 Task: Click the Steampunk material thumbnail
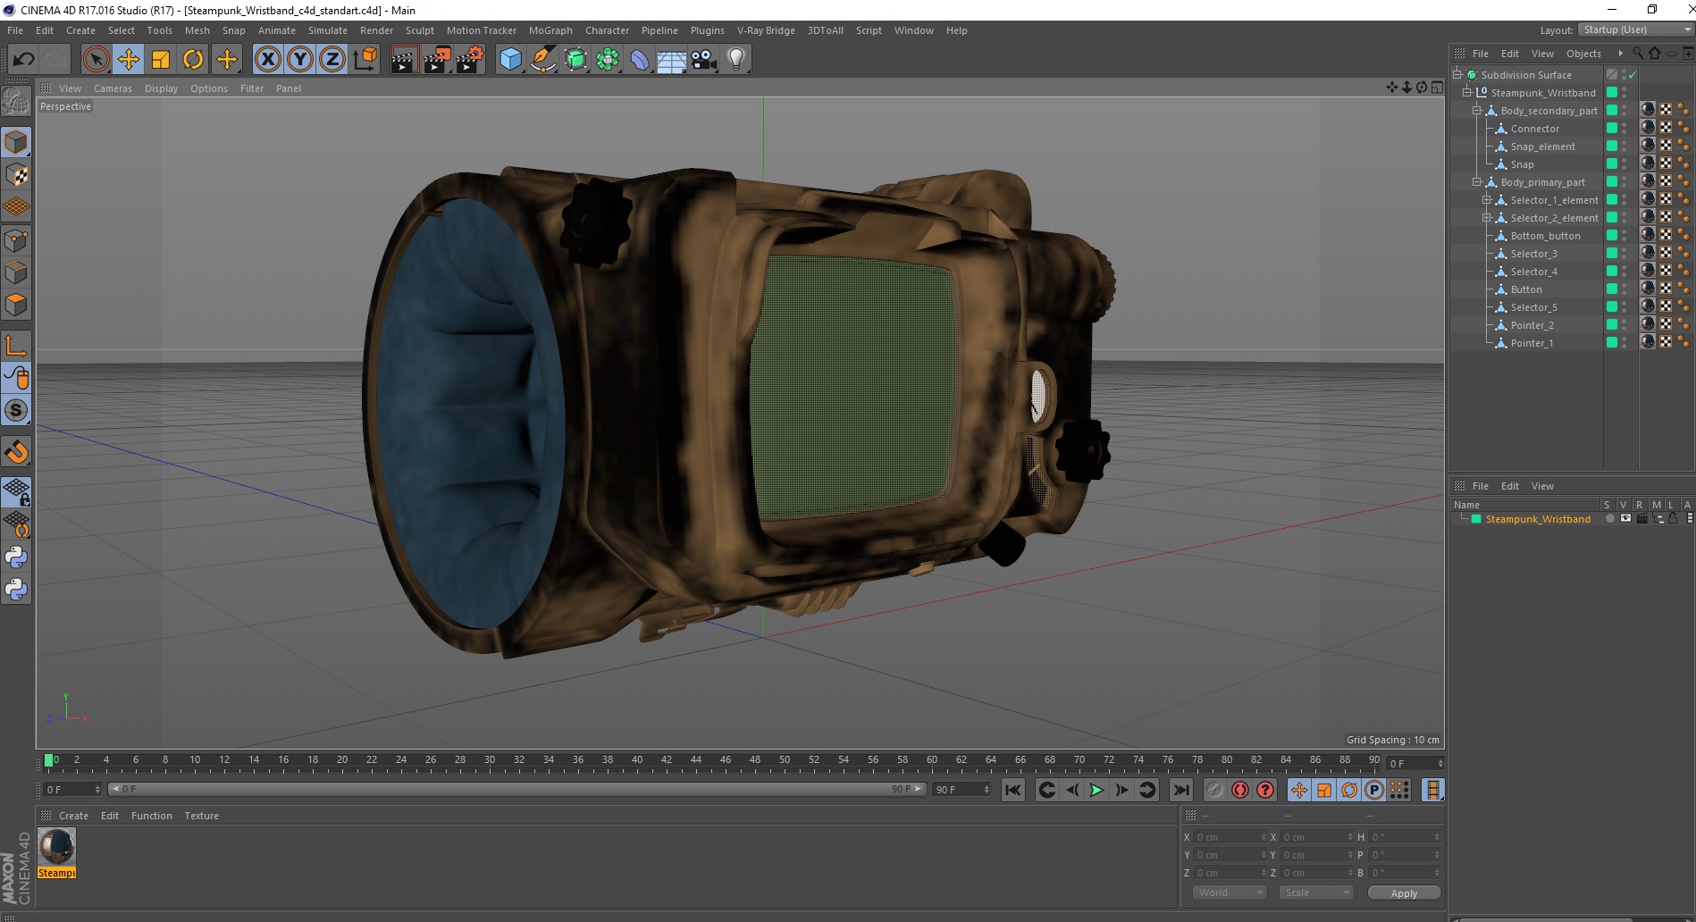click(x=57, y=846)
